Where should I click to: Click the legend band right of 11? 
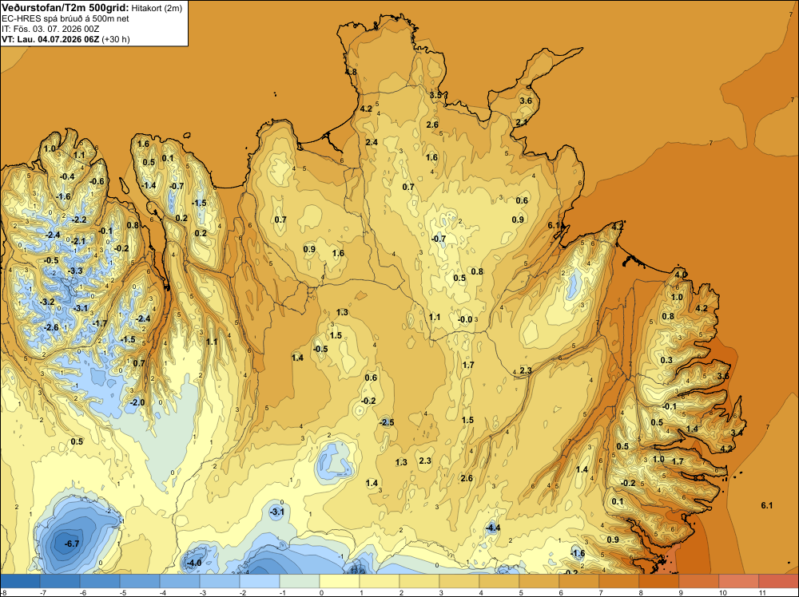pos(778,581)
